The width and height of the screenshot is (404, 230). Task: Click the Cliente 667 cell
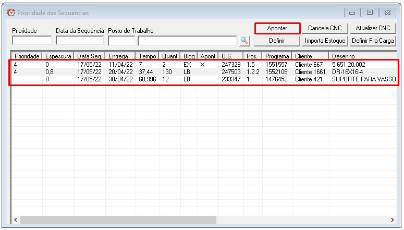click(309, 65)
